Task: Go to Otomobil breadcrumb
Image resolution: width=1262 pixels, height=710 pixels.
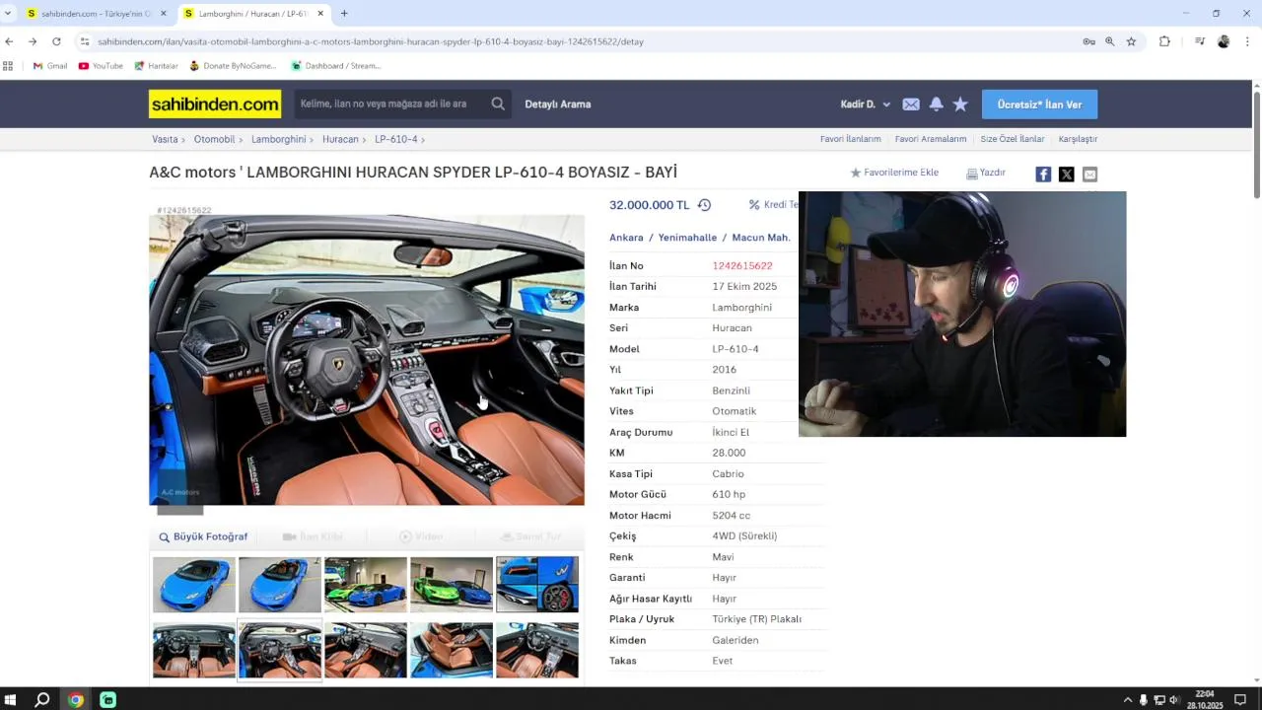Action: (214, 139)
